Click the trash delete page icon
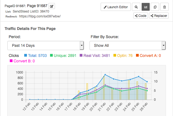 tap(164, 7)
